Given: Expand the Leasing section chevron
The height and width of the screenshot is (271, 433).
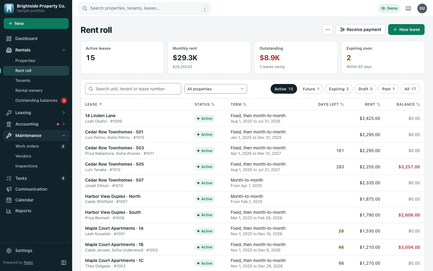Looking at the screenshot, I should pyautogui.click(x=64, y=113).
